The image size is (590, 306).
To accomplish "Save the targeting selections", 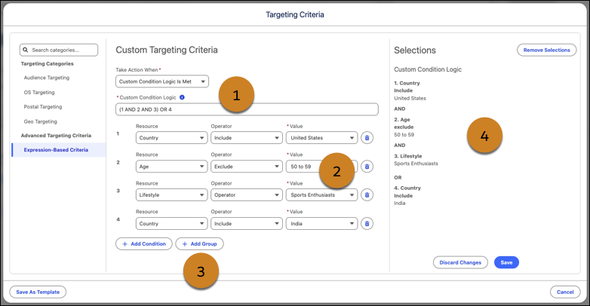I will pos(506,262).
